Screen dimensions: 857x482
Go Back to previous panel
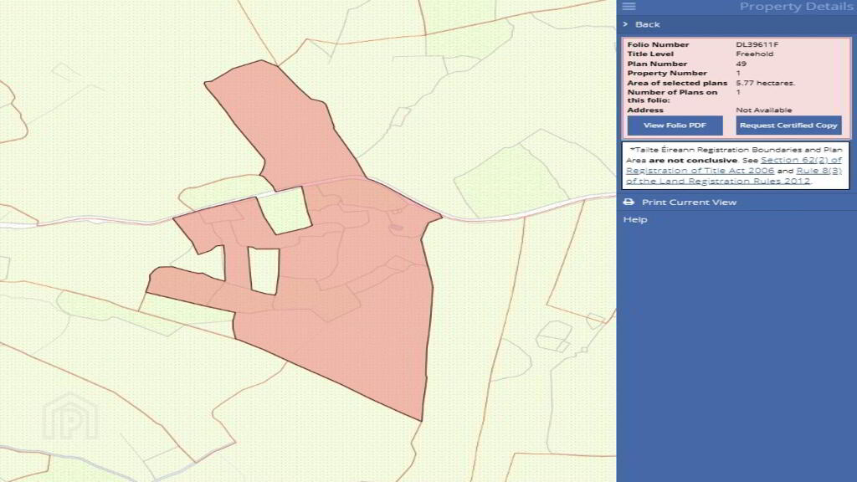pos(648,24)
